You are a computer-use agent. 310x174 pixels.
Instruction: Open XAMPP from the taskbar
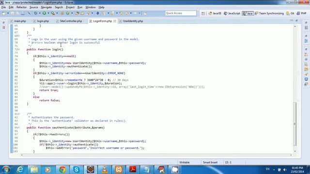pos(119,170)
